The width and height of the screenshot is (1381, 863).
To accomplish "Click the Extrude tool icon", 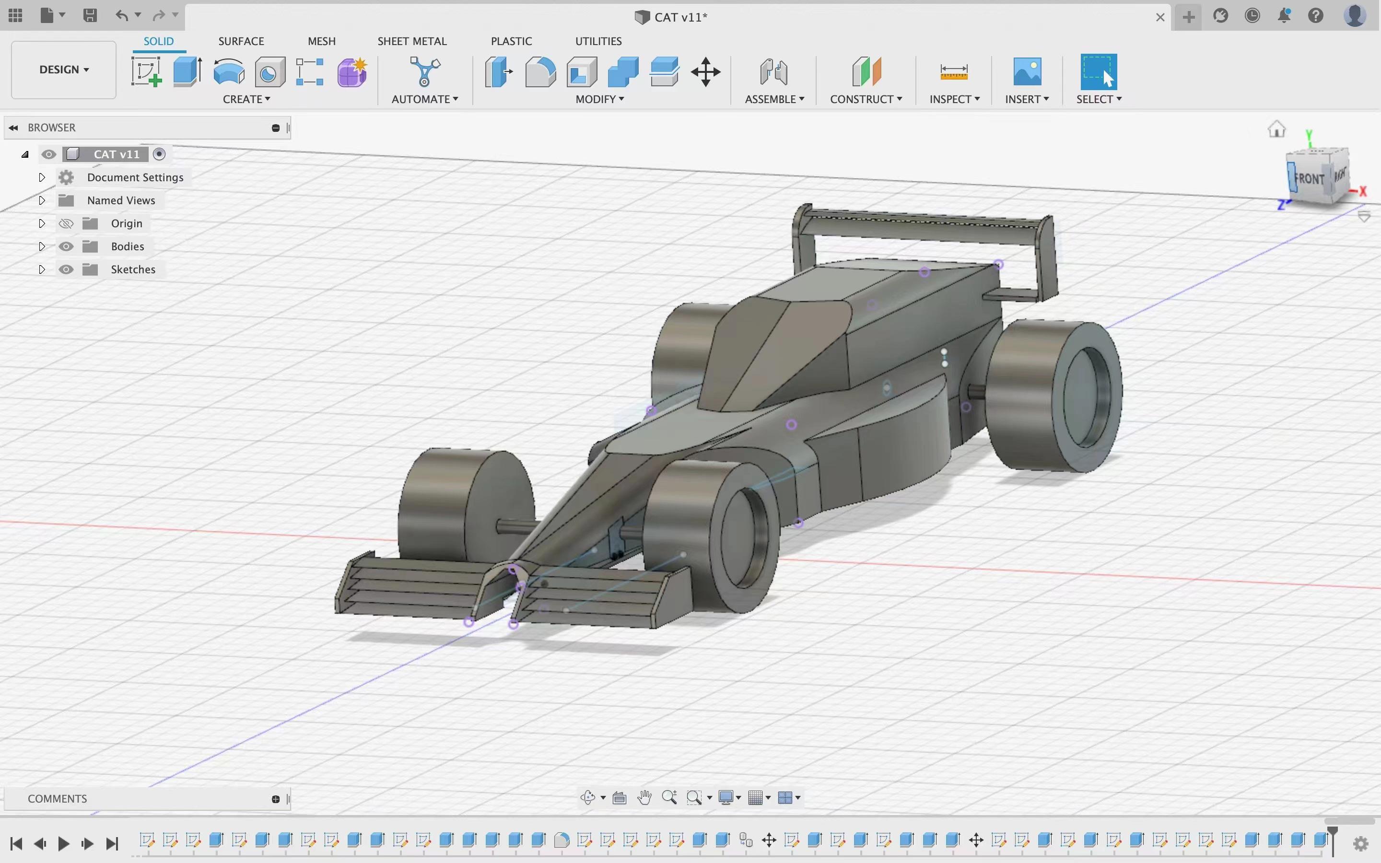I will [x=187, y=72].
